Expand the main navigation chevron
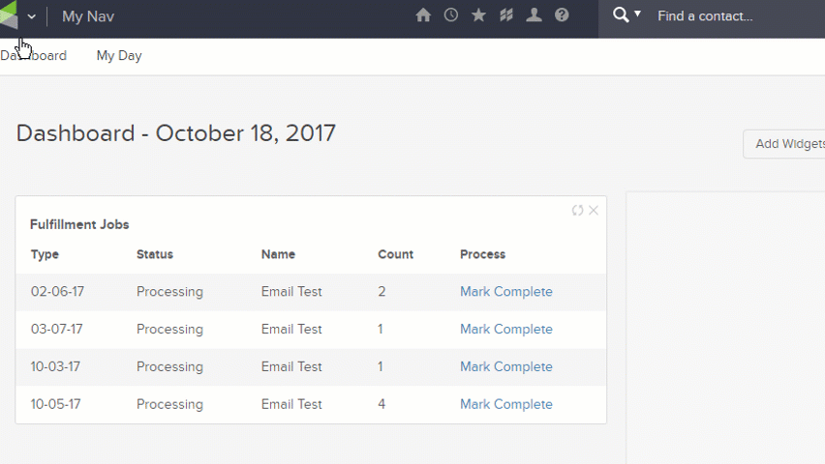Viewport: 825px width, 464px height. [x=31, y=16]
